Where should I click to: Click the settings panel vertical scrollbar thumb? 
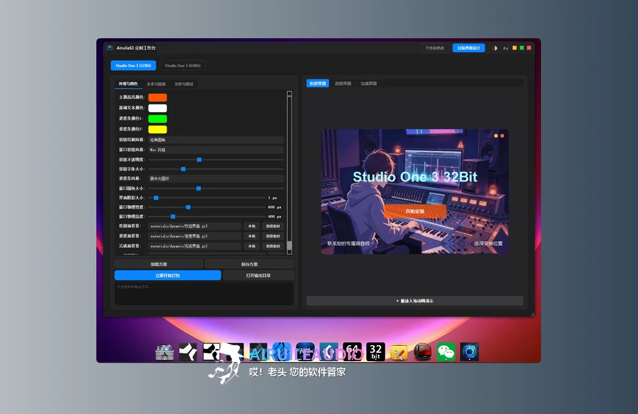tap(289, 245)
